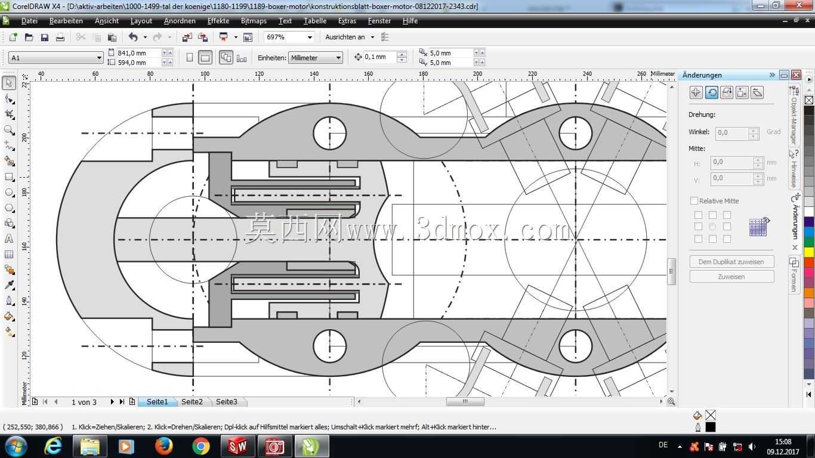Click the Export icon in toolbar
The width and height of the screenshot is (815, 458).
click(203, 37)
